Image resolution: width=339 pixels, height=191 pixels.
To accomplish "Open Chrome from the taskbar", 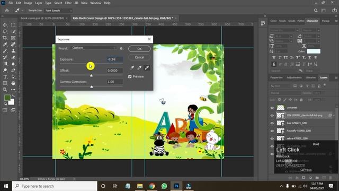I will [152, 186].
